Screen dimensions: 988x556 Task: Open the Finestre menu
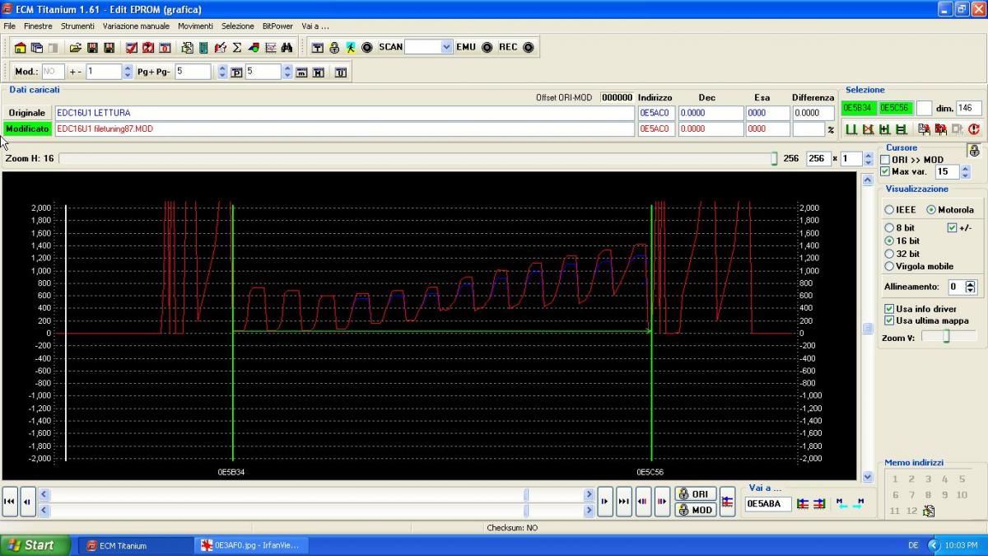[38, 26]
